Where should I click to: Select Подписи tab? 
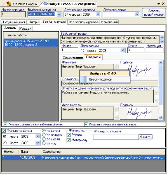pyautogui.click(x=93, y=57)
